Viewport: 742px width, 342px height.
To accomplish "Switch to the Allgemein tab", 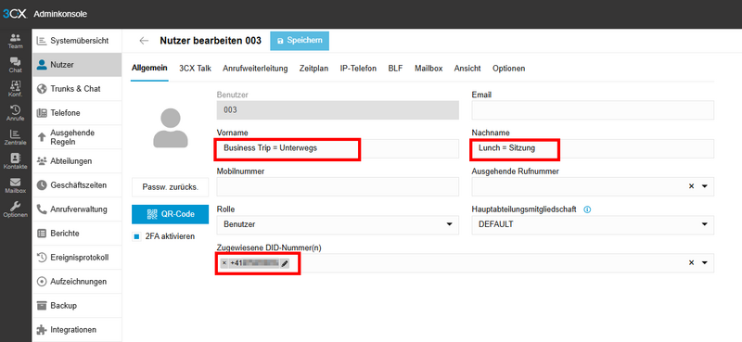I will 149,69.
